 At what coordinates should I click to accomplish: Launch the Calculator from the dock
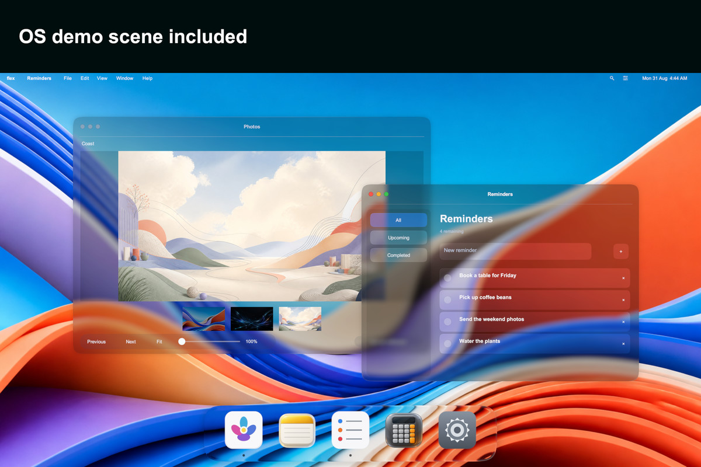click(x=404, y=430)
